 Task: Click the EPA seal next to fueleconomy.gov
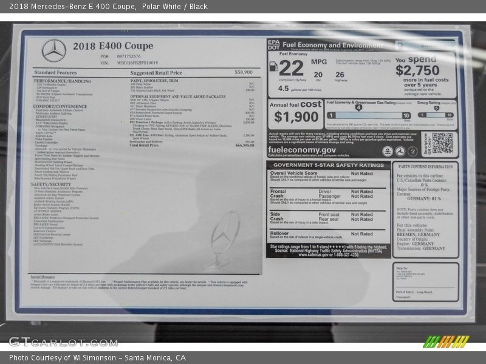pyautogui.click(x=388, y=151)
